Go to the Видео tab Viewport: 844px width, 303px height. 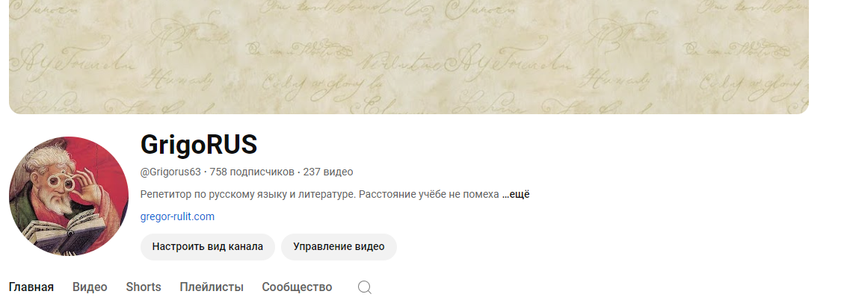[x=90, y=287]
